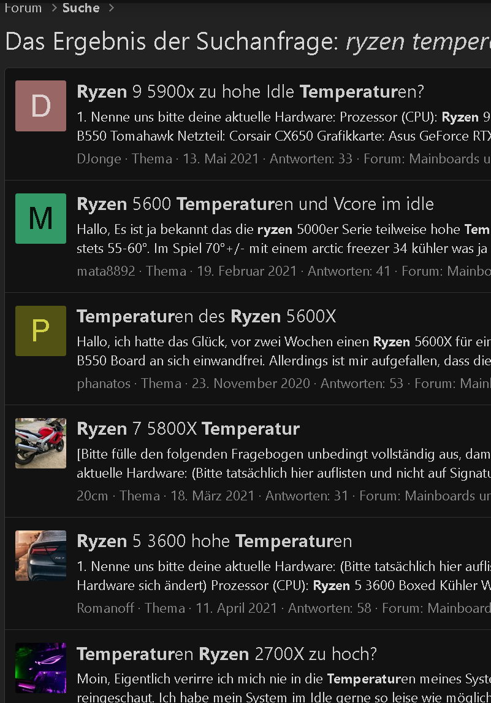Click snippet starting Moin, Eigentlich verirre ich
The width and height of the screenshot is (491, 703).
[284, 688]
